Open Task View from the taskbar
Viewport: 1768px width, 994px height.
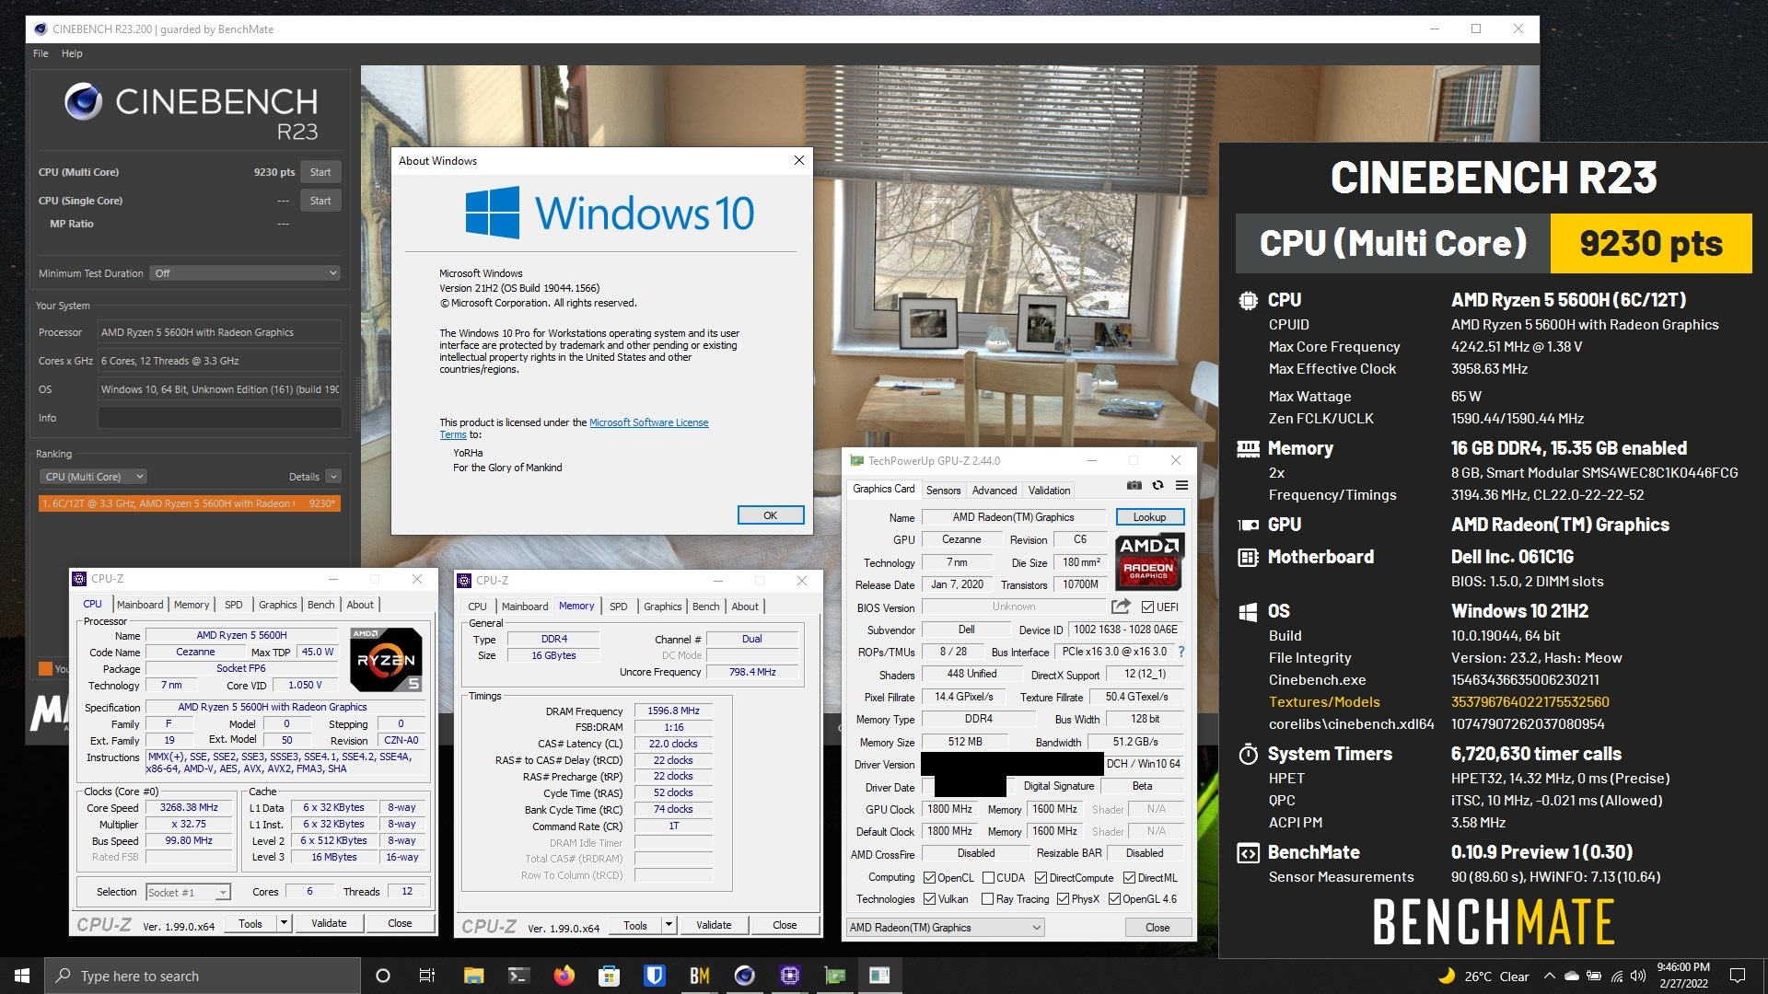point(427,976)
